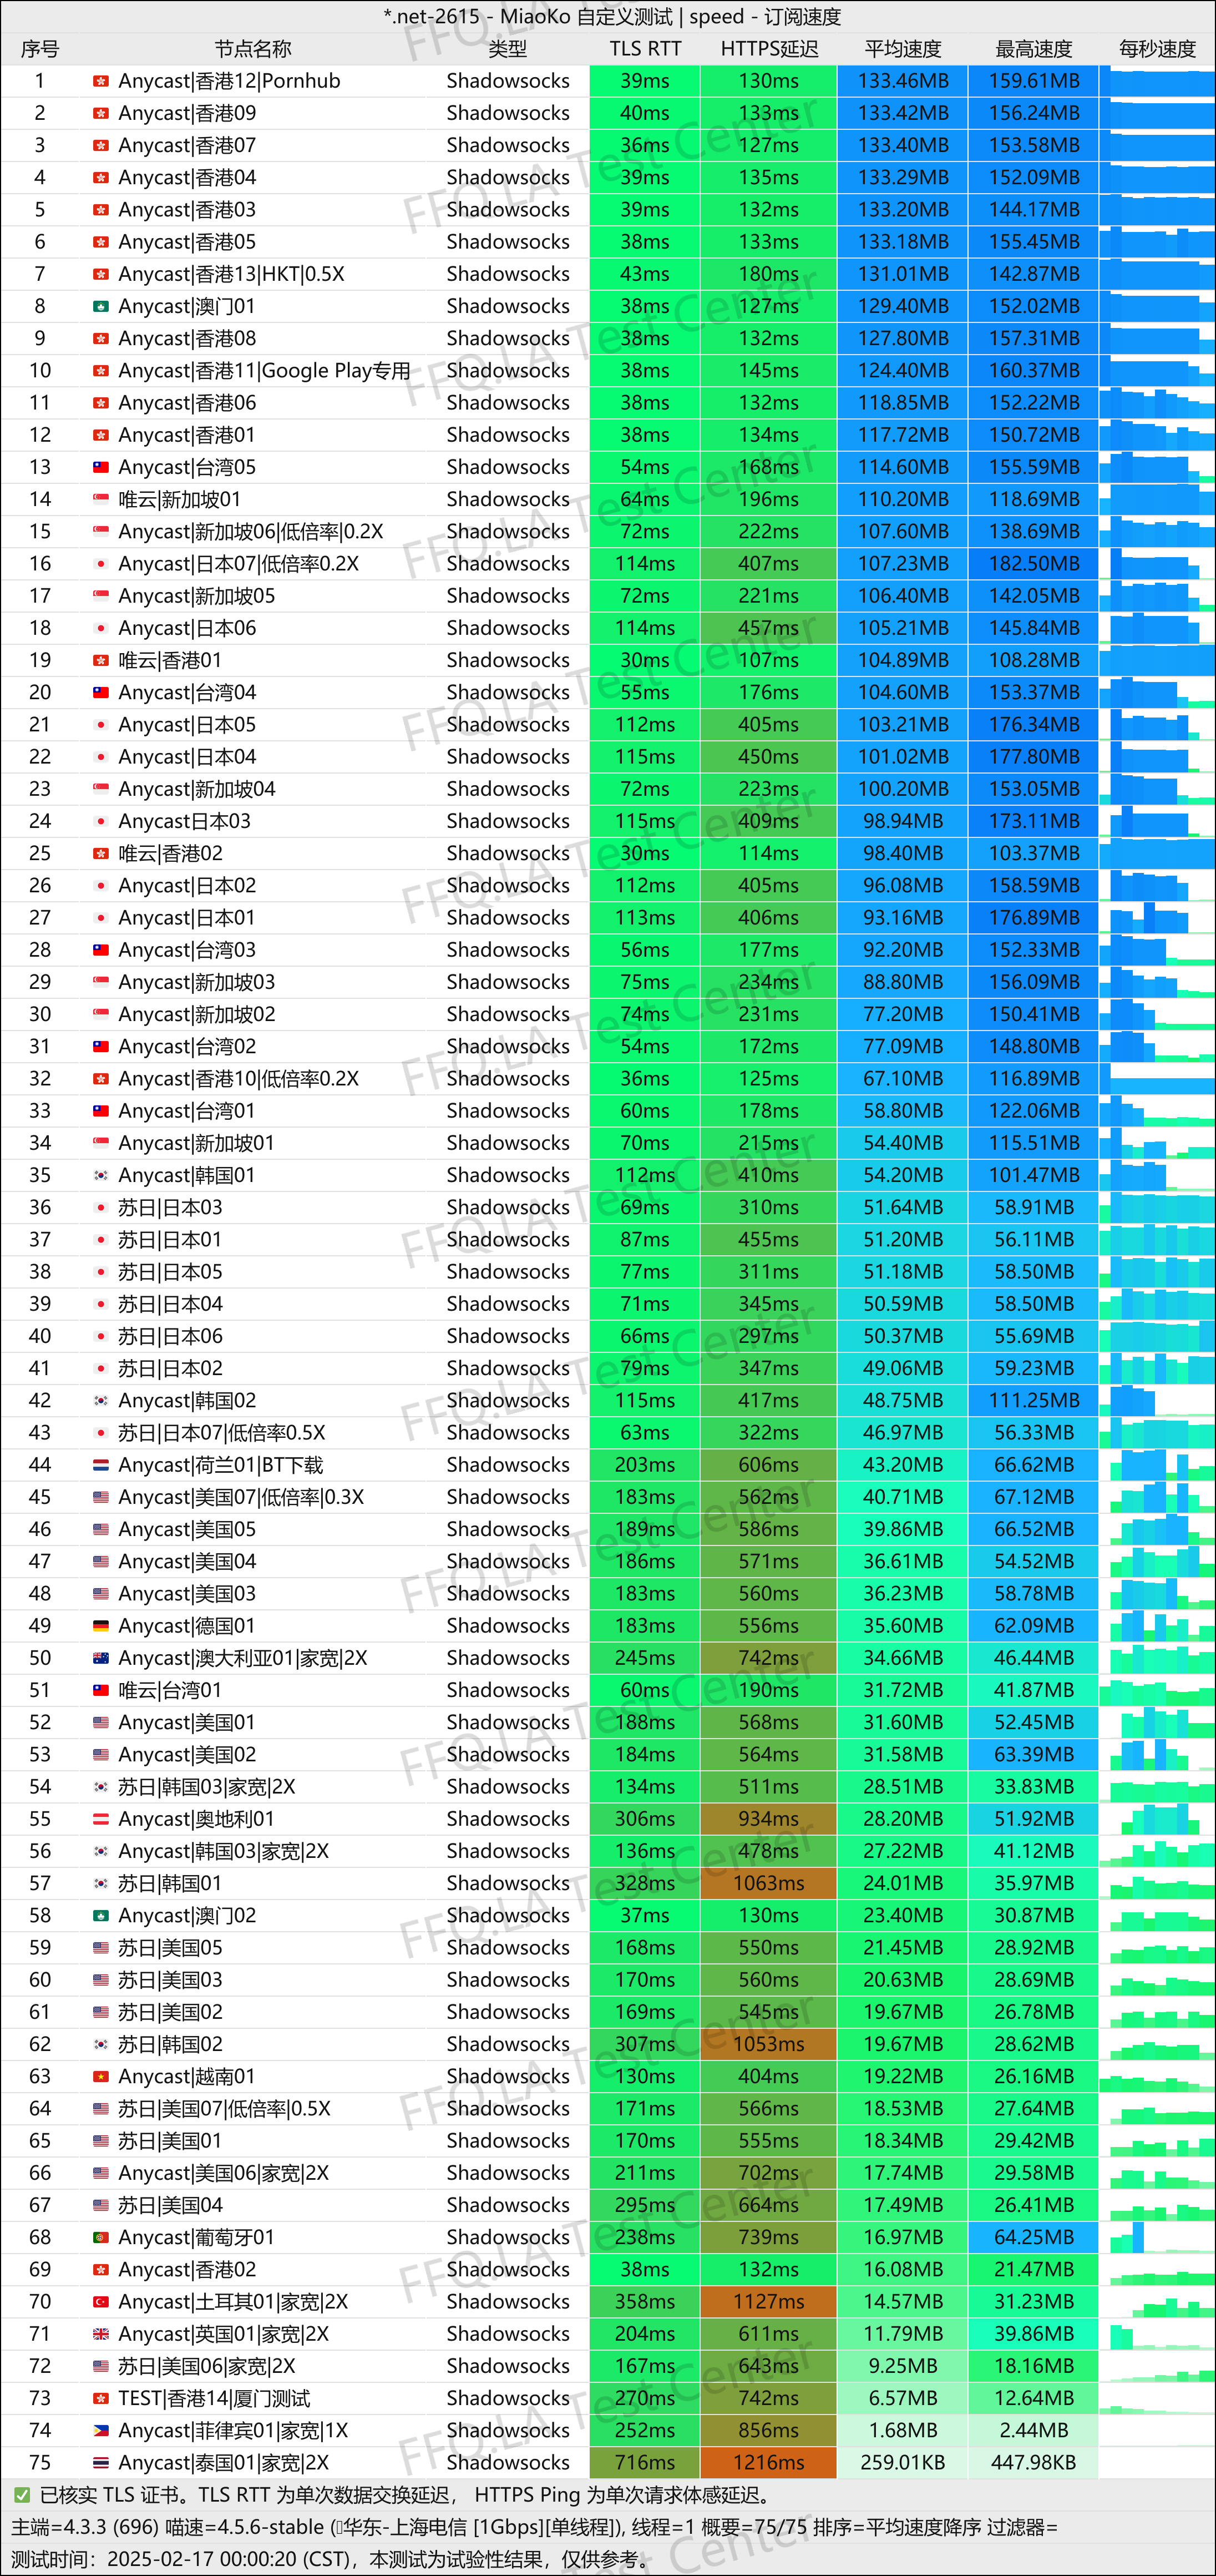Viewport: 1216px width, 2576px height.
Task: Click the row number 50 cell
Action: coord(40,1658)
